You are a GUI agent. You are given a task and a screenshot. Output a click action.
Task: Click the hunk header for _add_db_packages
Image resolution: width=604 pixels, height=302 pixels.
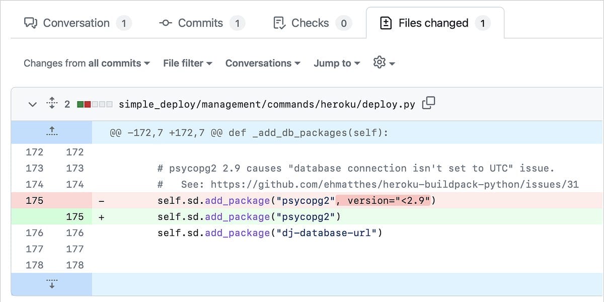(x=249, y=133)
